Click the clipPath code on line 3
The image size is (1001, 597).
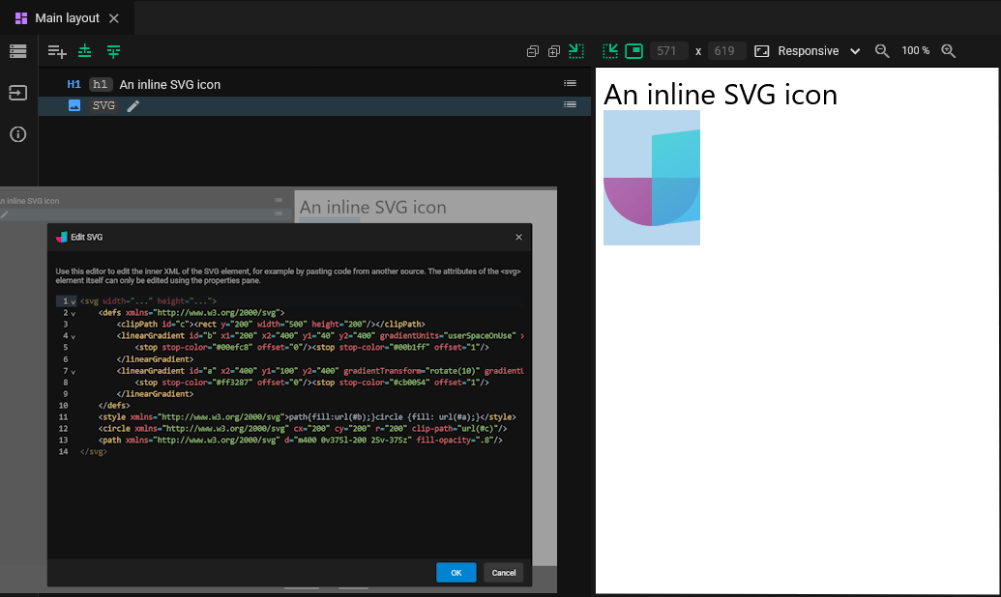click(271, 324)
